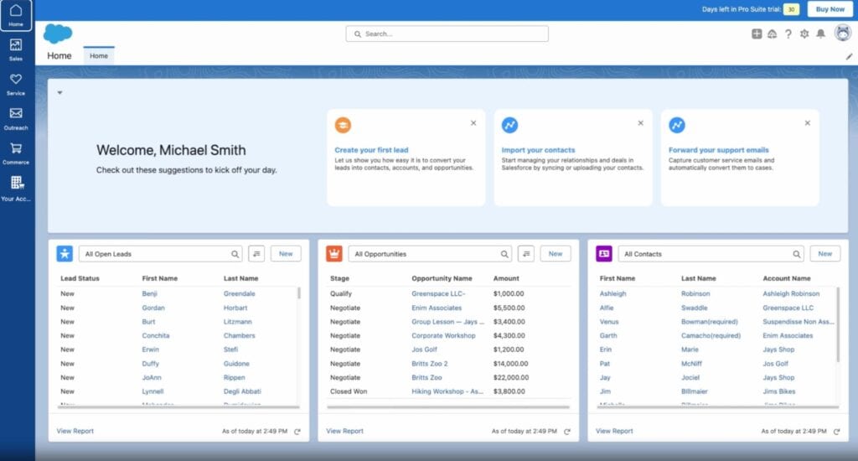Open View Report under contacts

click(614, 431)
